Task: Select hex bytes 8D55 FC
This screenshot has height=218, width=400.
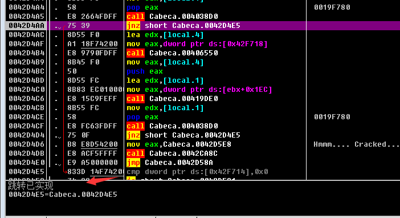Action: [x=83, y=80]
